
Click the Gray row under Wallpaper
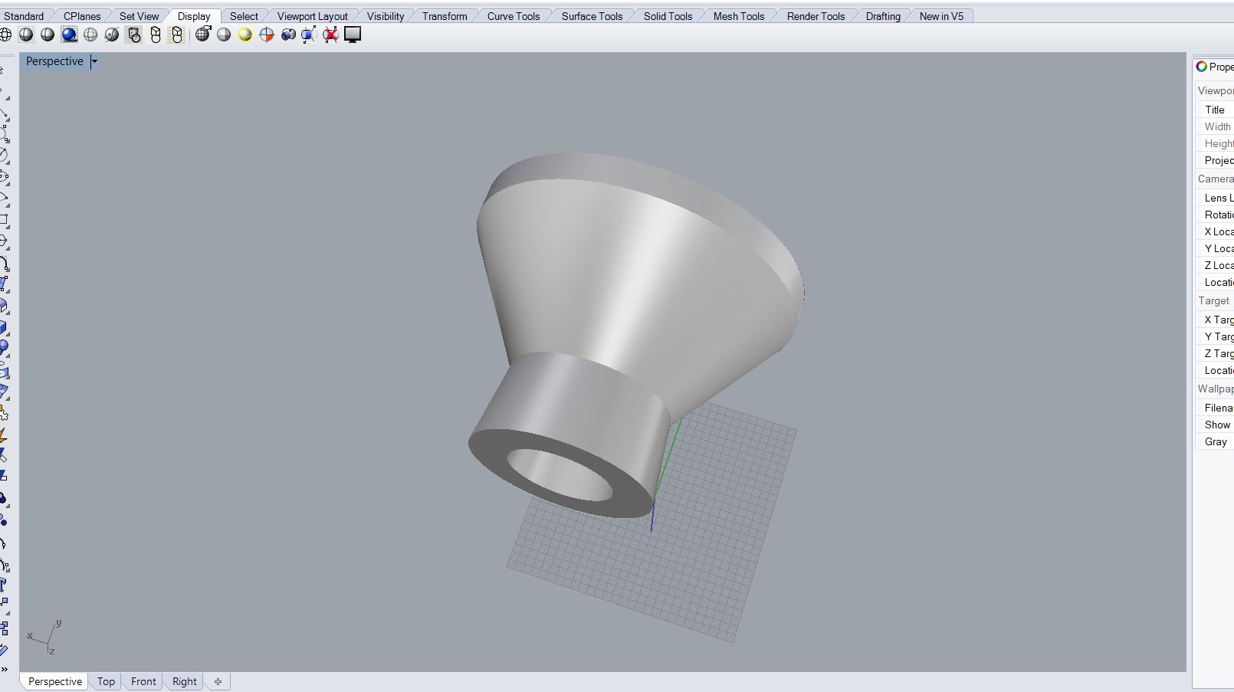click(x=1215, y=441)
